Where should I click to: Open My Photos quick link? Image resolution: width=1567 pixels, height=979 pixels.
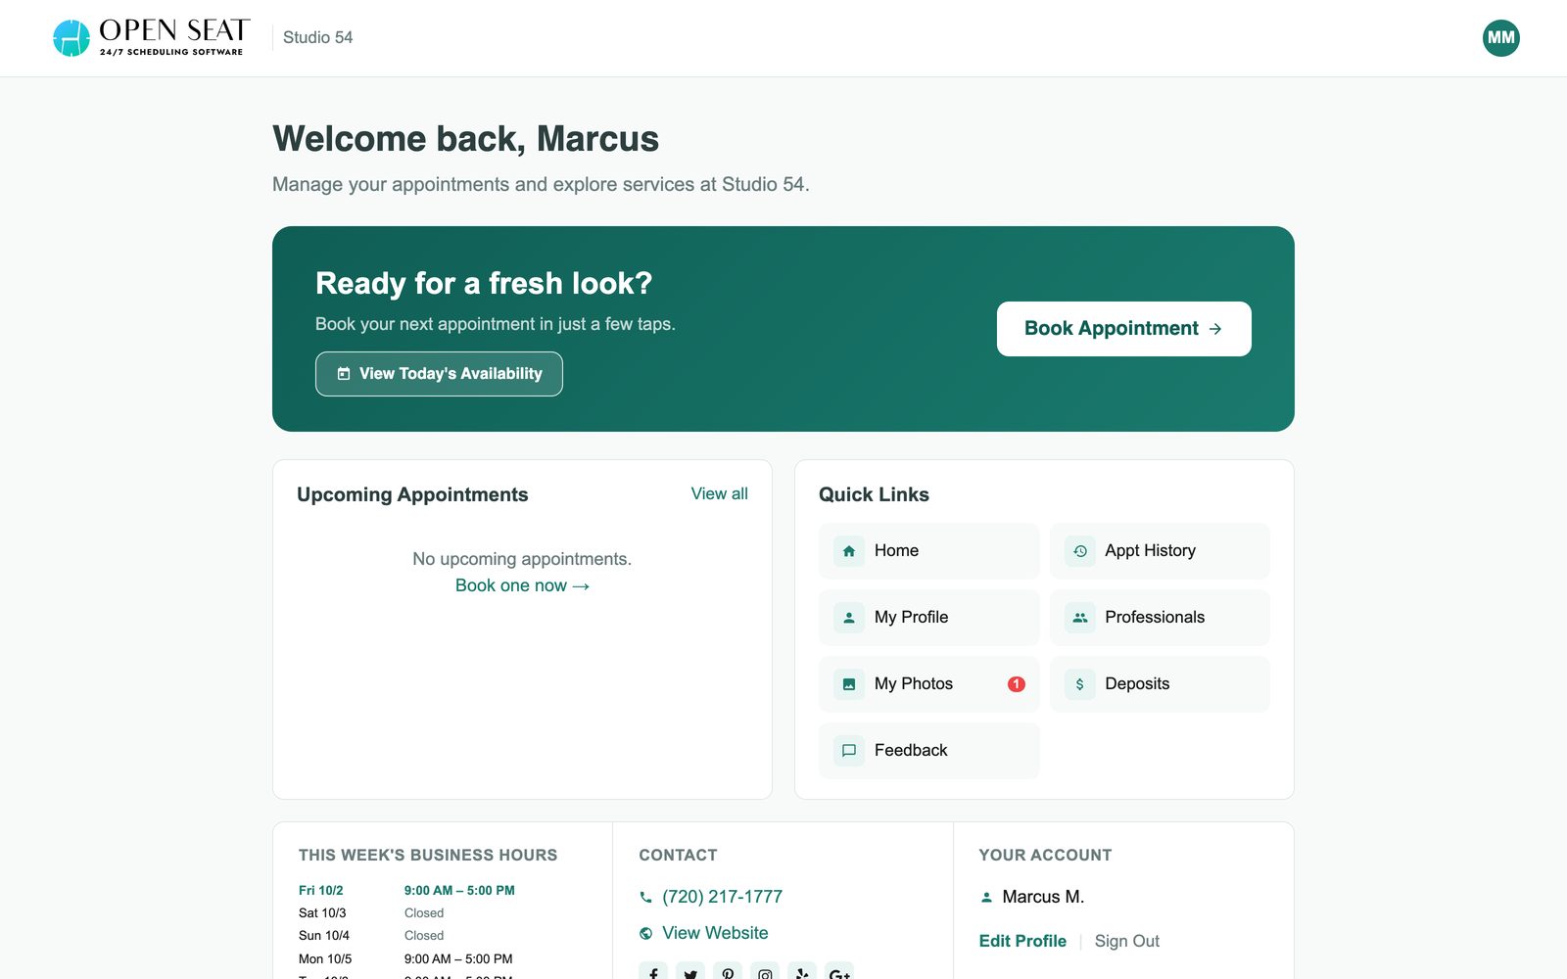928,684
